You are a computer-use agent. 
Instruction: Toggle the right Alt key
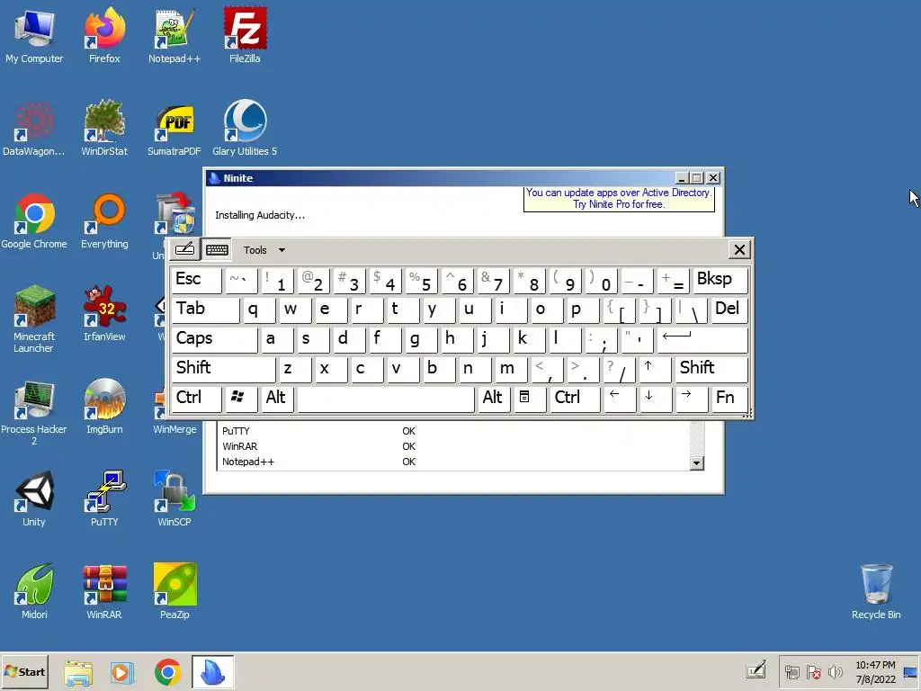pos(493,398)
